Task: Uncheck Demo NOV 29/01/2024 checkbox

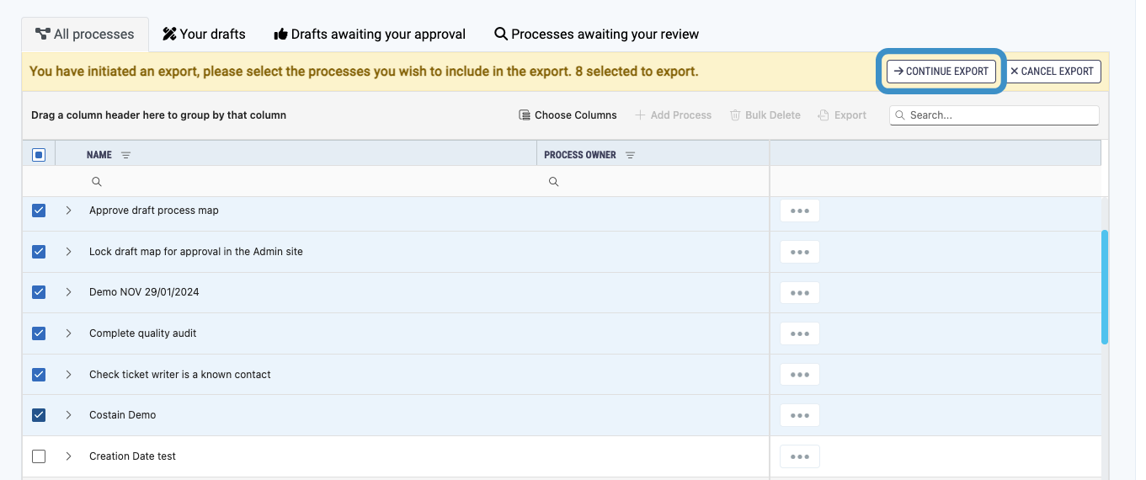Action: (39, 292)
